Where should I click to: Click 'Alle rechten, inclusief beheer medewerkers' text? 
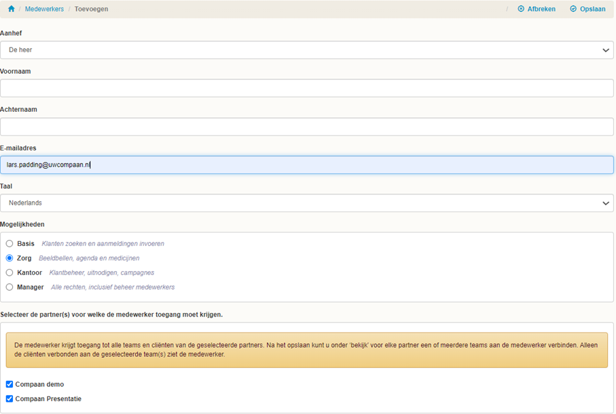click(x=113, y=287)
